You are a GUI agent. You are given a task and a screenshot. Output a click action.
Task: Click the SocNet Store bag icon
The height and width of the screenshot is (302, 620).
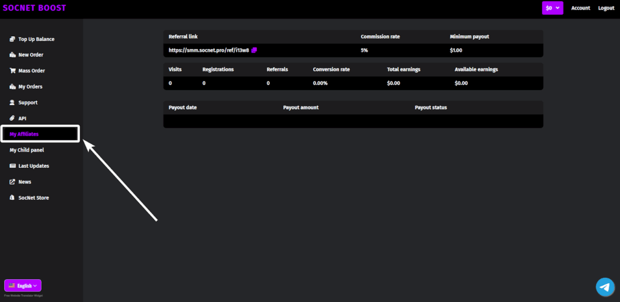(13, 198)
